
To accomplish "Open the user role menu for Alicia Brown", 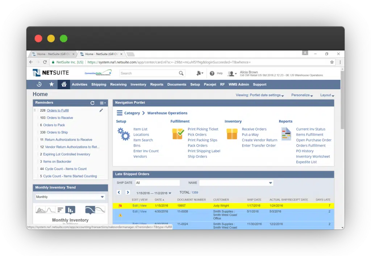I will [x=232, y=74].
